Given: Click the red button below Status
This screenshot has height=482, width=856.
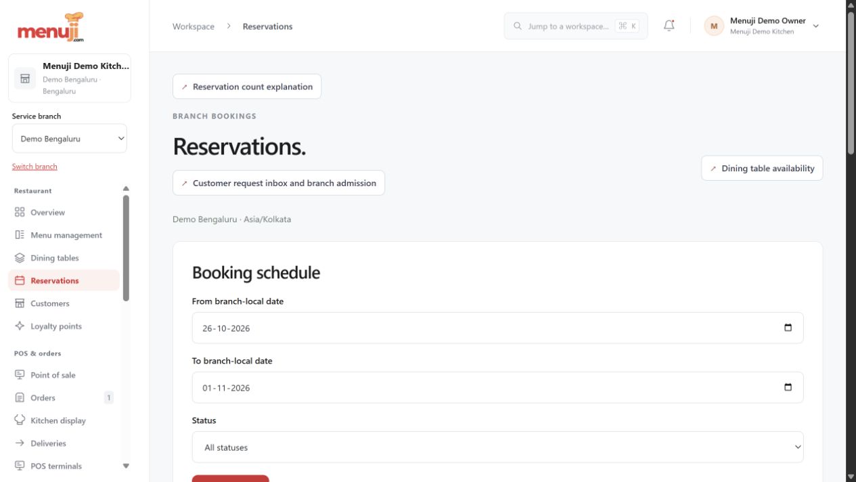Looking at the screenshot, I should coord(231,479).
